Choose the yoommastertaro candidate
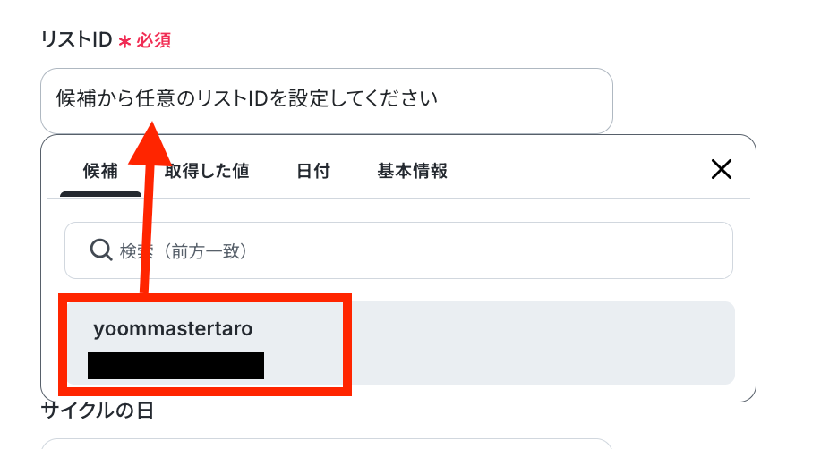 [173, 329]
